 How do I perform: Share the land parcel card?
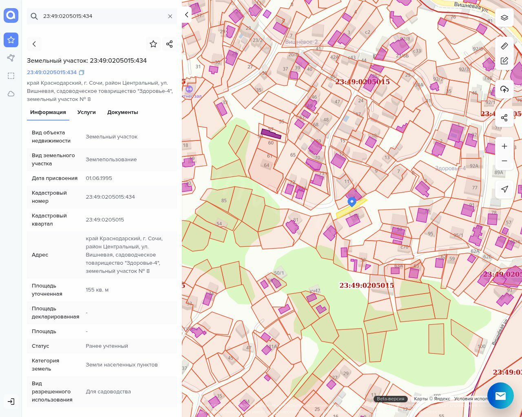tap(170, 44)
